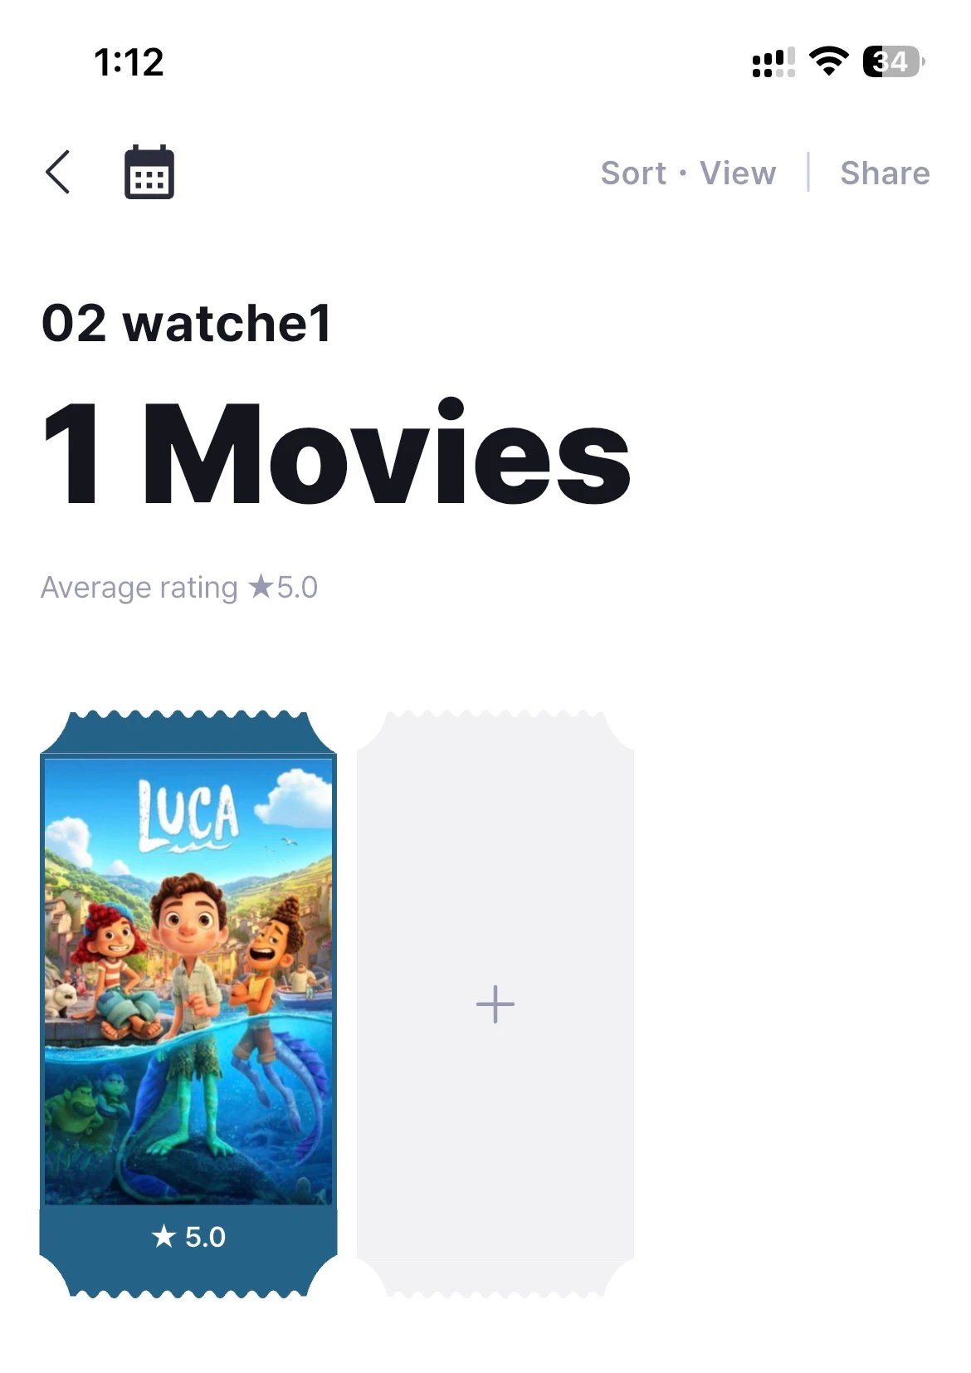Image resolution: width=971 pixels, height=1373 pixels.
Task: Select the empty ticket placeholder
Action: [x=495, y=1004]
